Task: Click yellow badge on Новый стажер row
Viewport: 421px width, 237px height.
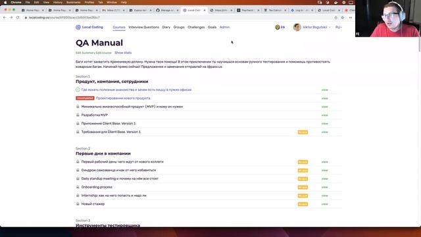Action: point(303,204)
